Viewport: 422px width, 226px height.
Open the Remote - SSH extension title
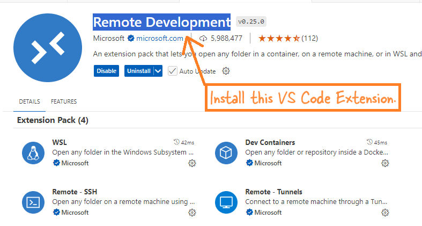click(x=75, y=192)
